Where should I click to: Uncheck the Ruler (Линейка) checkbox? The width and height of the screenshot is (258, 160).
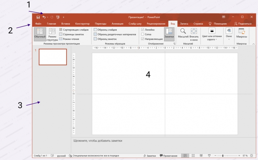click(x=143, y=30)
